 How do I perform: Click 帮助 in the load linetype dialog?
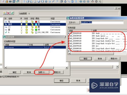click(114, 59)
